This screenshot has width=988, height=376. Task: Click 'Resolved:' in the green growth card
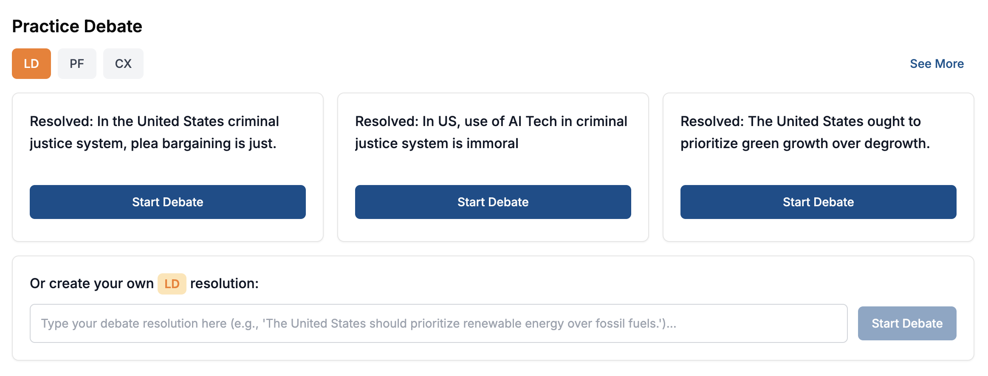tap(712, 121)
